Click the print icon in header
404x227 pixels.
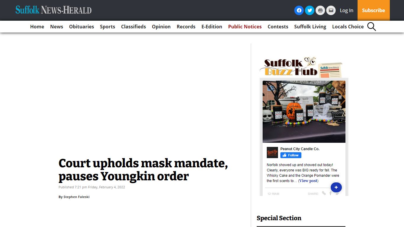320,10
